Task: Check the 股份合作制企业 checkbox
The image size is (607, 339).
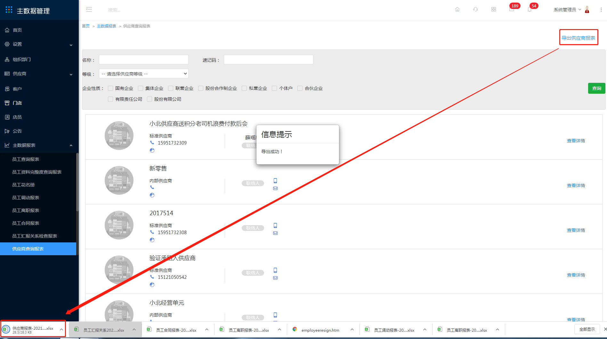Action: [x=201, y=88]
